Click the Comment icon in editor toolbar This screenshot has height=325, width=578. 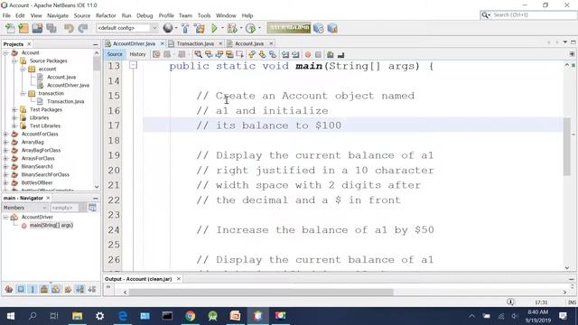click(x=331, y=54)
